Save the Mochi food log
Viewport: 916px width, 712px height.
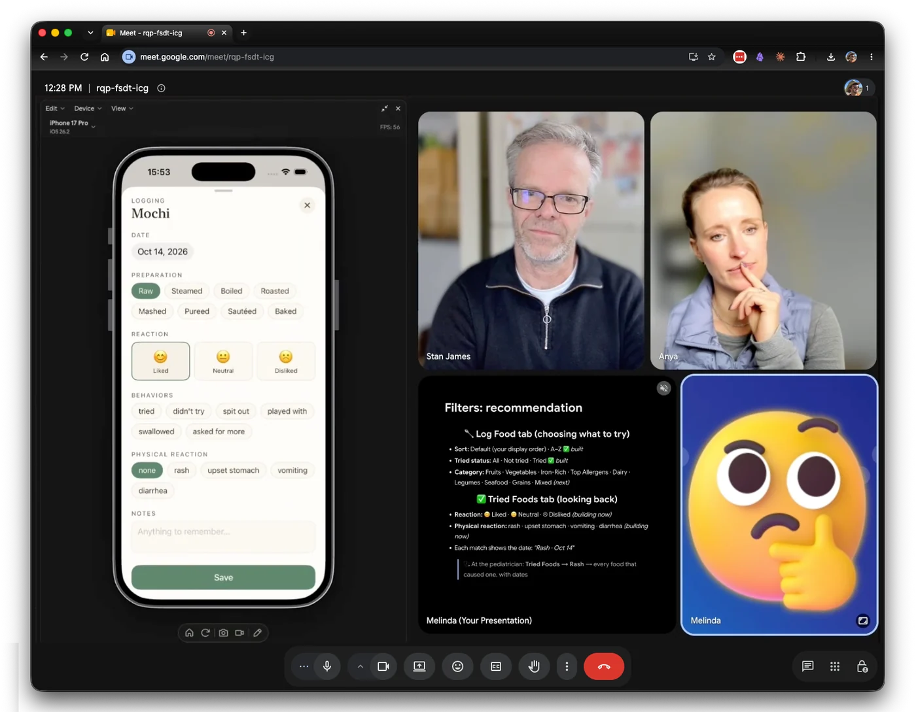coord(223,577)
